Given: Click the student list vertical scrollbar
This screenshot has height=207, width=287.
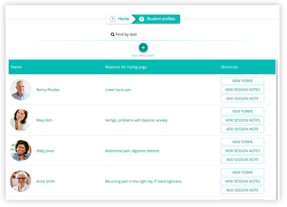Looking at the screenshot, I should [277, 130].
